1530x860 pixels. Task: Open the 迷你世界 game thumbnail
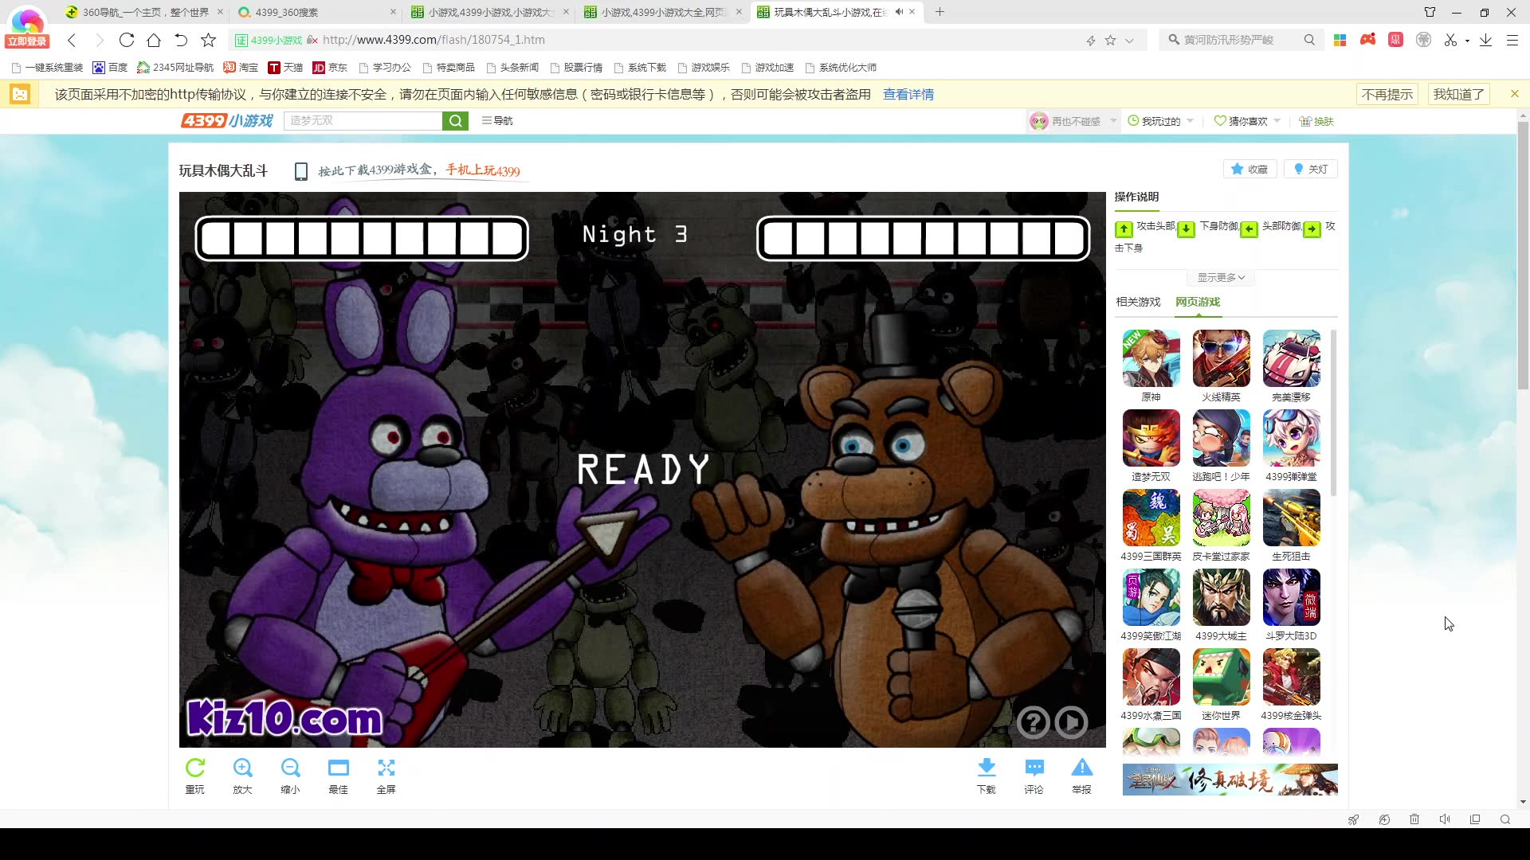tap(1221, 677)
